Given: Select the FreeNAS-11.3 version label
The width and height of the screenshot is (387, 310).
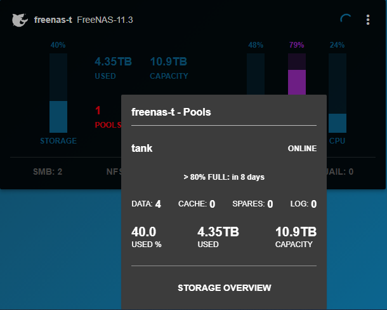Looking at the screenshot, I should pos(105,20).
